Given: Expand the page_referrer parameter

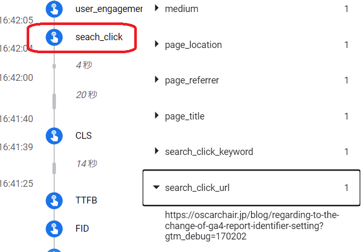Looking at the screenshot, I should [x=157, y=80].
